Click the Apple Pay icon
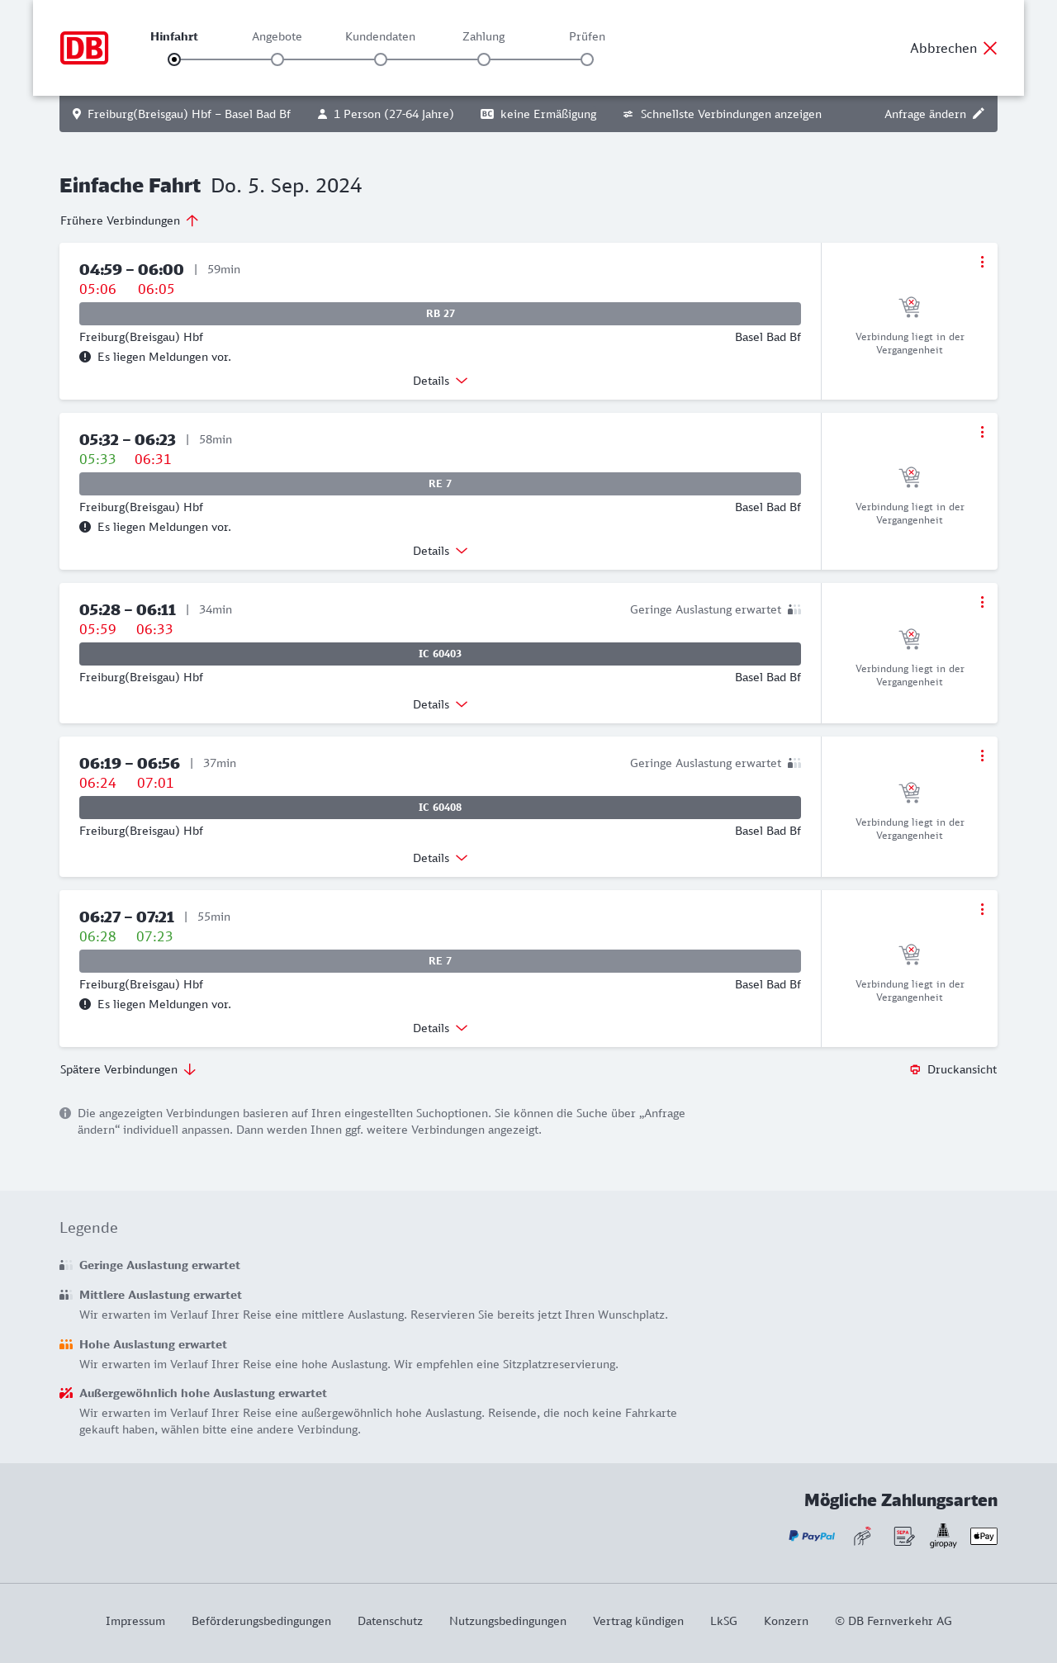1057x1663 pixels. pos(984,1536)
